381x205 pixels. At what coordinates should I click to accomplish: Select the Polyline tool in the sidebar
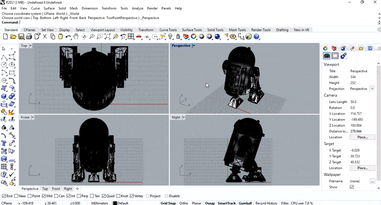(4, 57)
